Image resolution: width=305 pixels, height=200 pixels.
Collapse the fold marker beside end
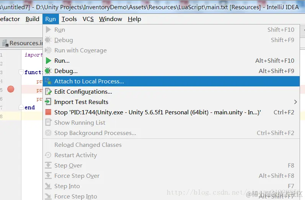point(21,107)
